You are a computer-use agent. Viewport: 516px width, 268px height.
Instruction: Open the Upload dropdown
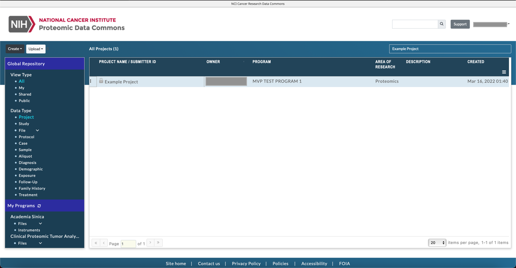(36, 49)
